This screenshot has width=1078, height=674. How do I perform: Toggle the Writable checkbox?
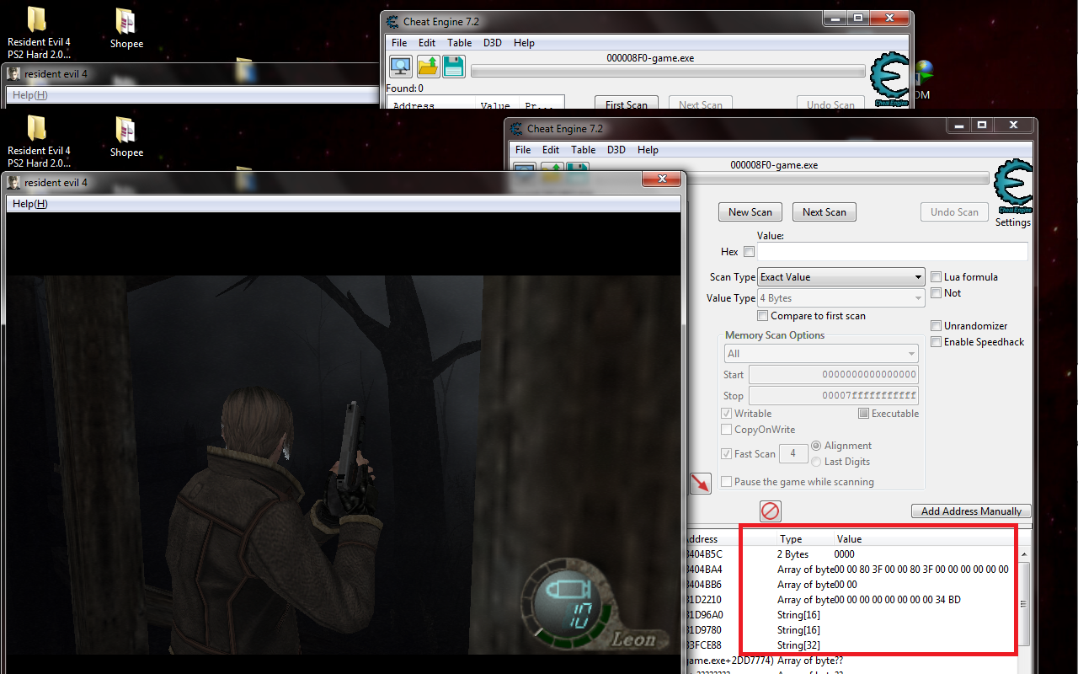(726, 414)
